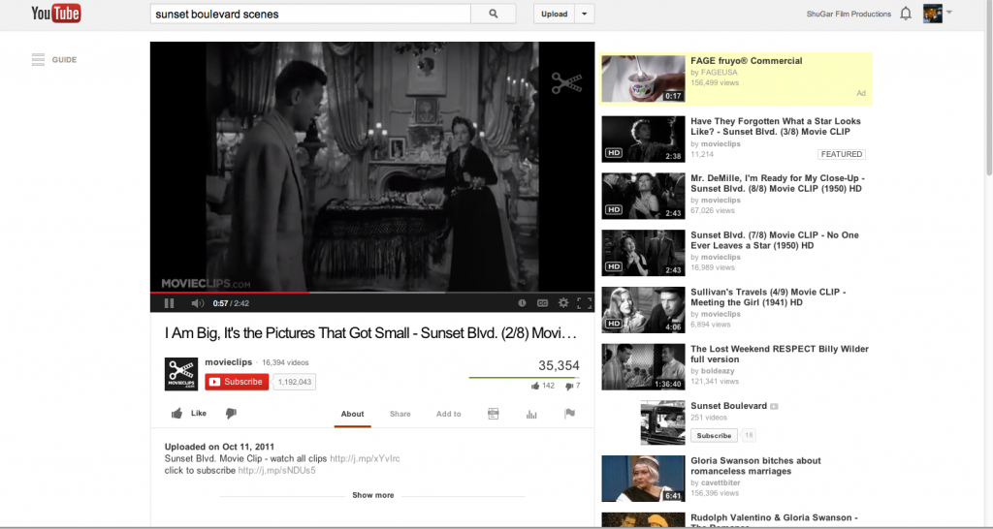Click the cavettbiter uploader name

tap(721, 482)
